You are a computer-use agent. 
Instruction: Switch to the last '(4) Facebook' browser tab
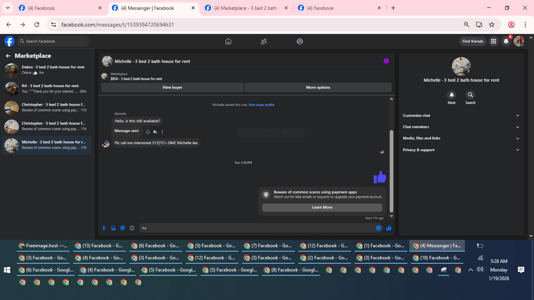339,8
